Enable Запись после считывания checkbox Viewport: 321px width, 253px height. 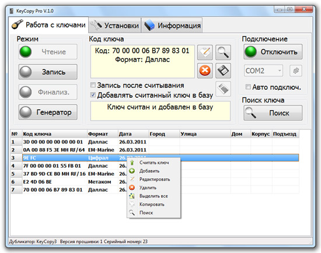pyautogui.click(x=93, y=85)
